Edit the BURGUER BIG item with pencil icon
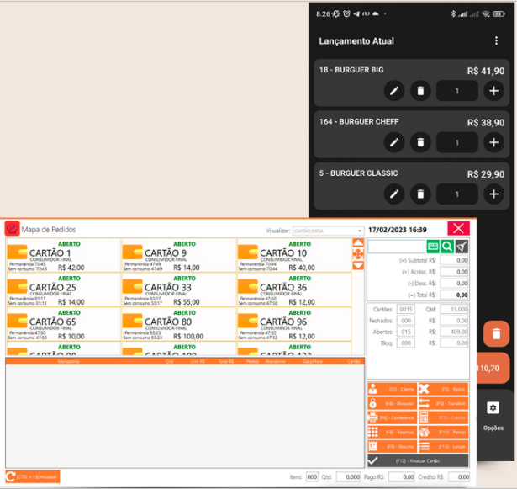Screen dimensions: 517x489 coord(394,91)
